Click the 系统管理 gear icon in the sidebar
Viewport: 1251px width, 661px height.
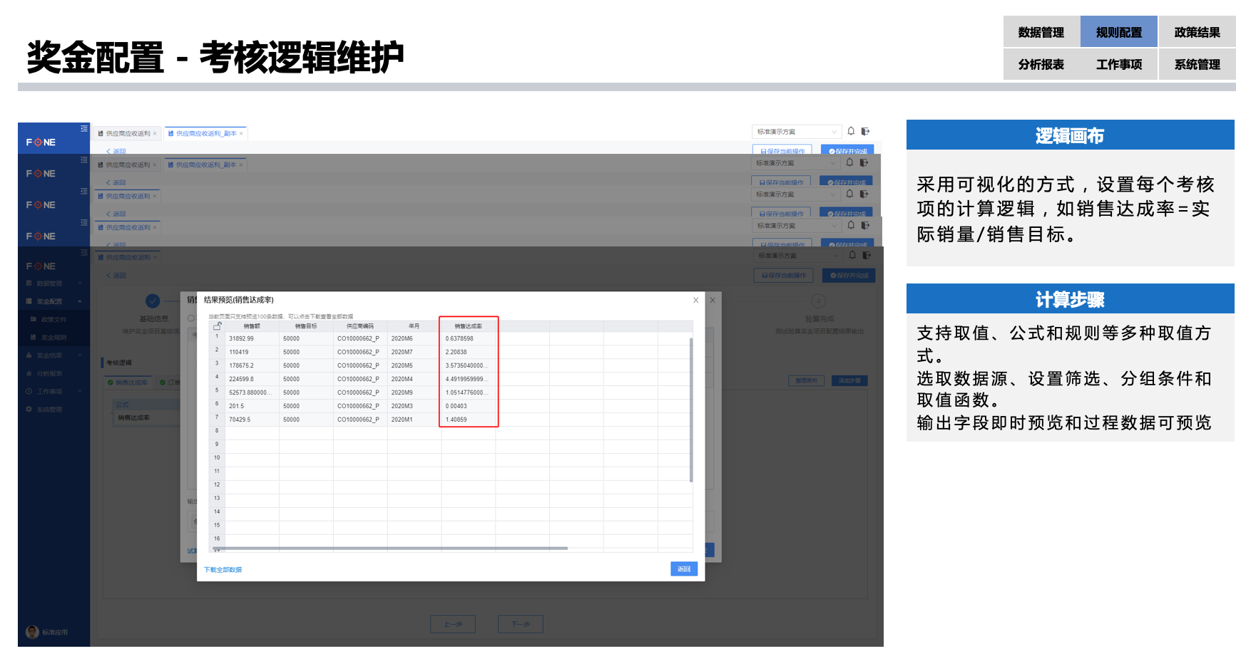click(29, 409)
